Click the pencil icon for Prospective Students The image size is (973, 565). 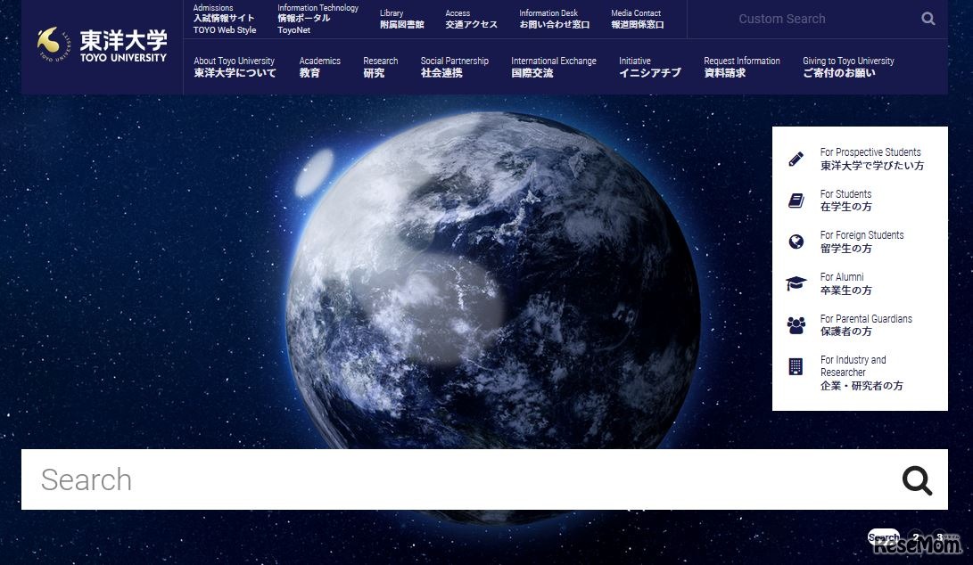[796, 159]
